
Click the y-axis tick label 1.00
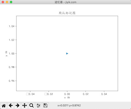[x=12, y=54]
